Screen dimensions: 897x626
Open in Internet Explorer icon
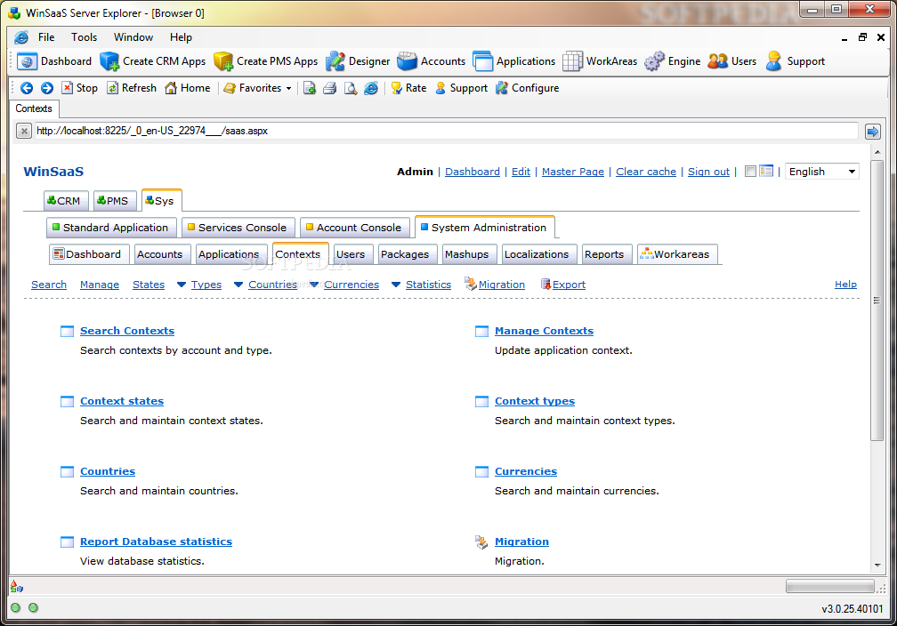(x=371, y=88)
